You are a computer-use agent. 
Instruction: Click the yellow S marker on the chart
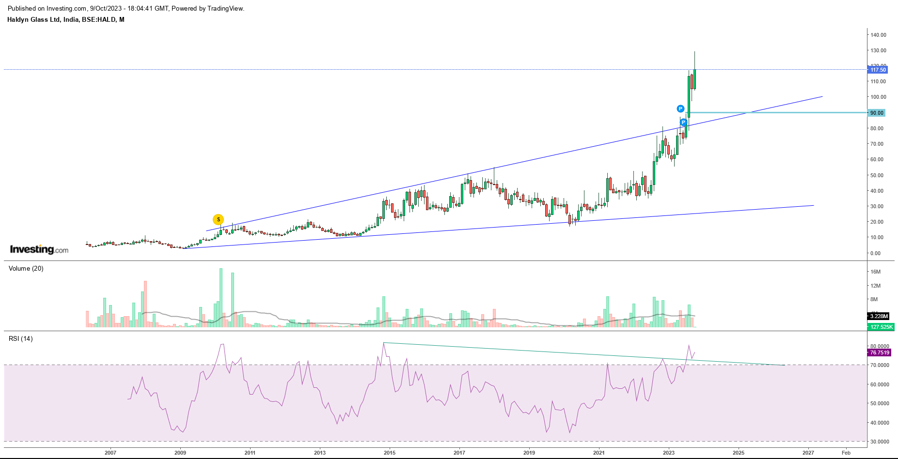(218, 219)
